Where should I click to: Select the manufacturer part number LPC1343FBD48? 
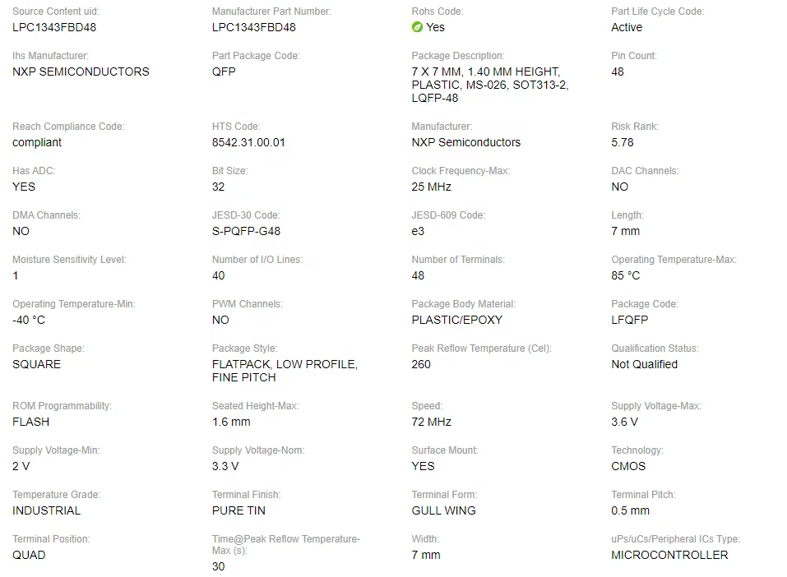253,28
